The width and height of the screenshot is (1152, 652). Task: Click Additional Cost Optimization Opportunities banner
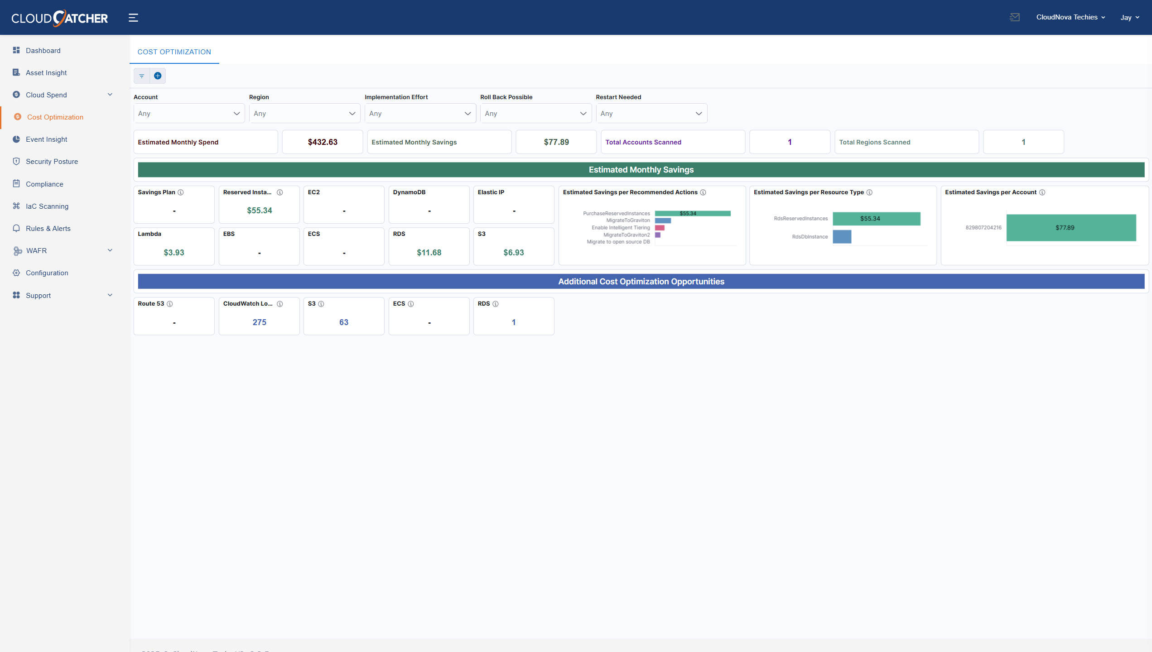(641, 281)
